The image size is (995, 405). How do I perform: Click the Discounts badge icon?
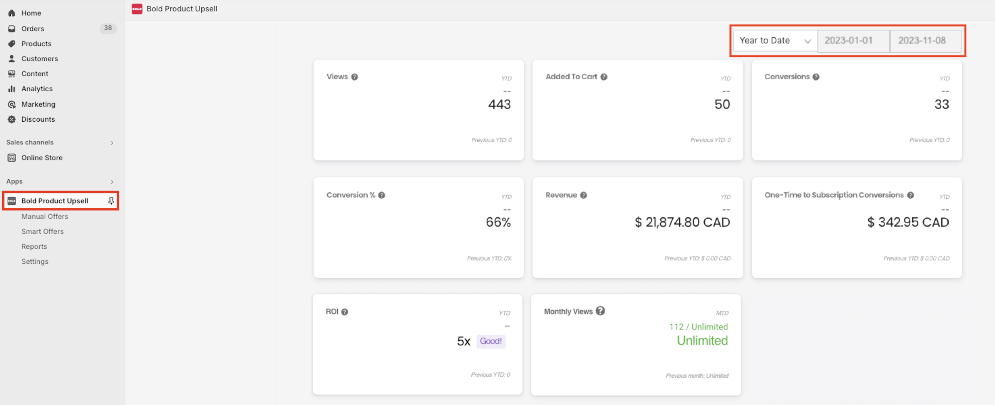(12, 119)
